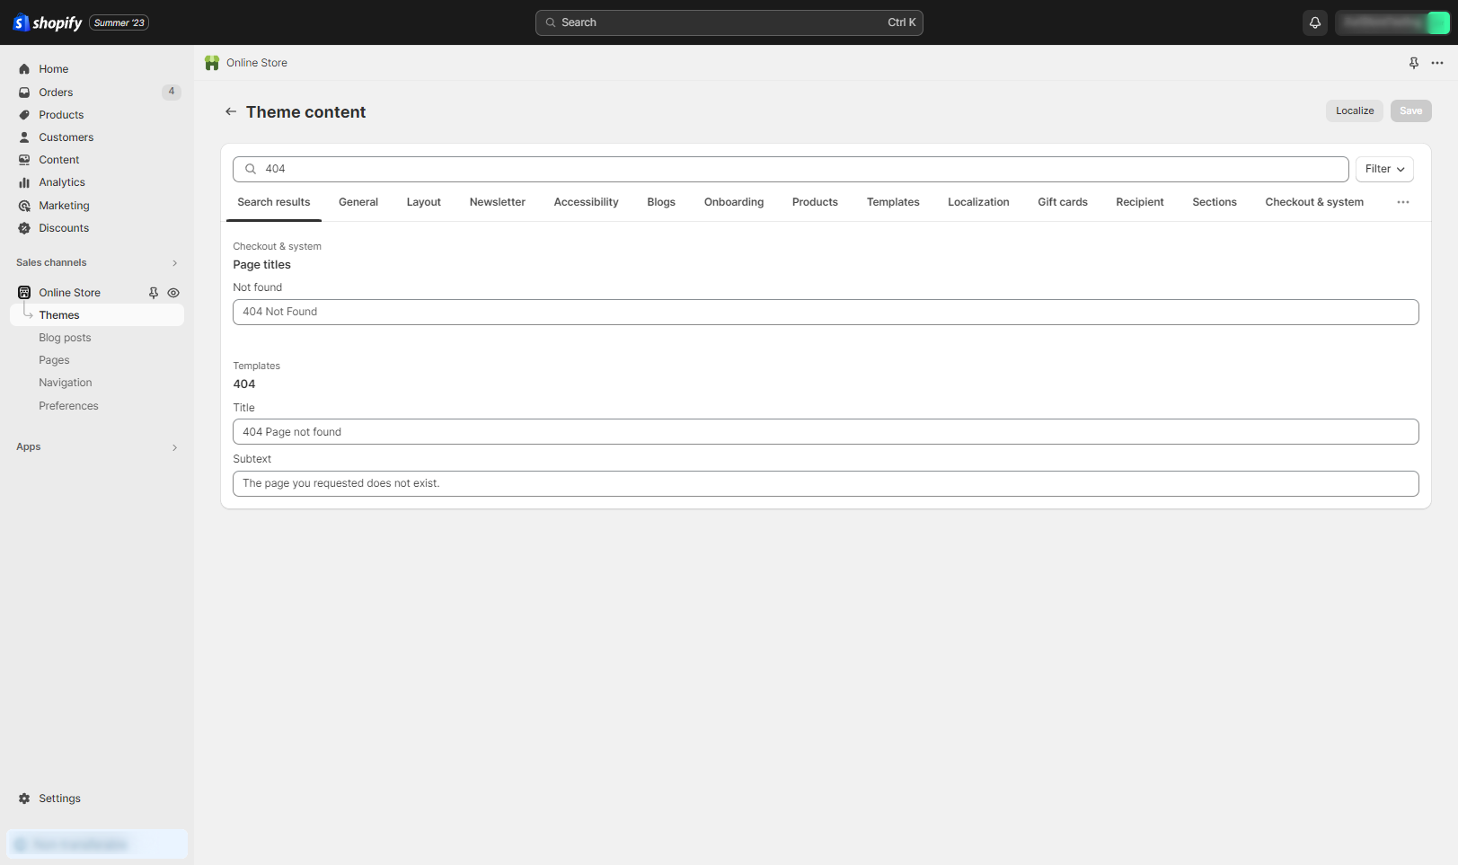
Task: Click the Orders icon in sidebar
Action: coord(24,93)
